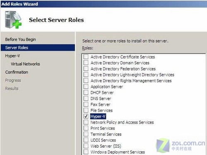Image resolution: width=207 pixels, height=155 pixels.
Task: Select the Terminal Services role label
Action: tap(106, 134)
